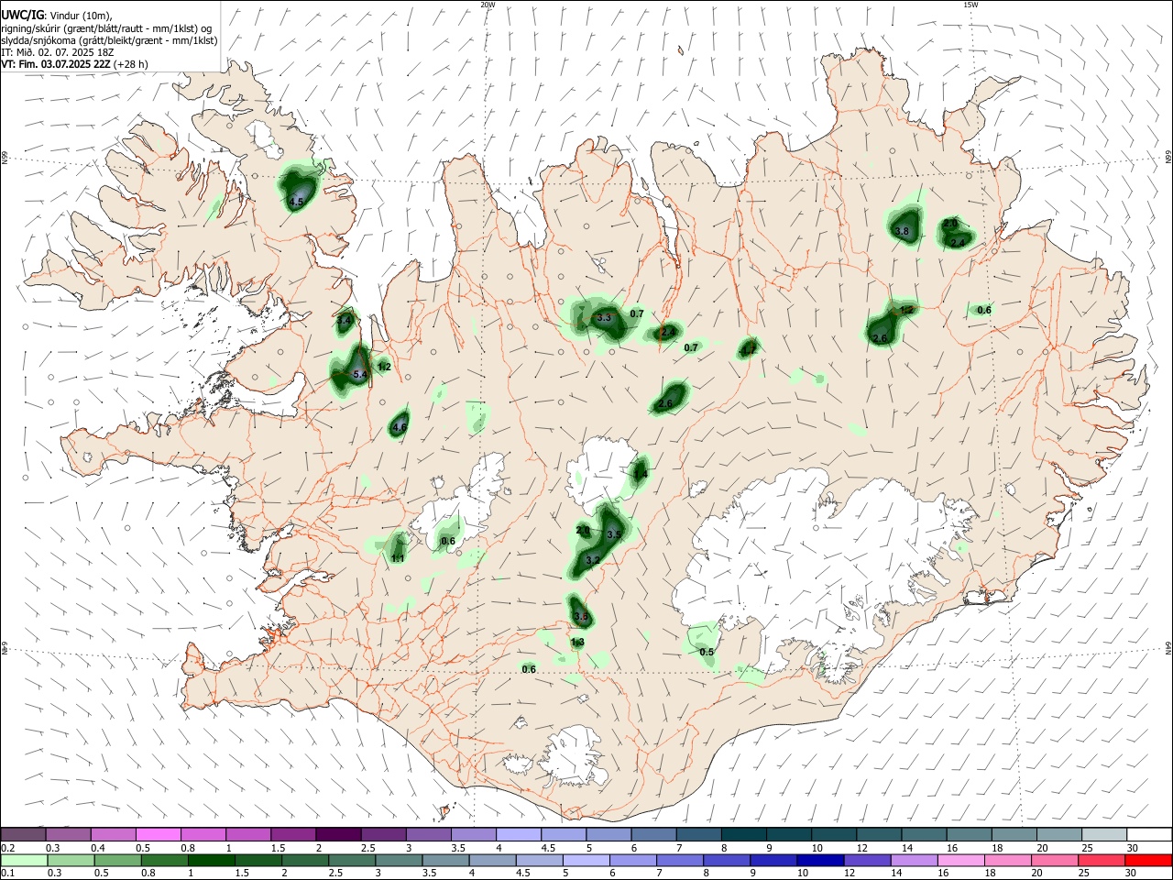The image size is (1173, 880).
Task: Click the 4.6 precipitation value on the map
Action: (399, 427)
